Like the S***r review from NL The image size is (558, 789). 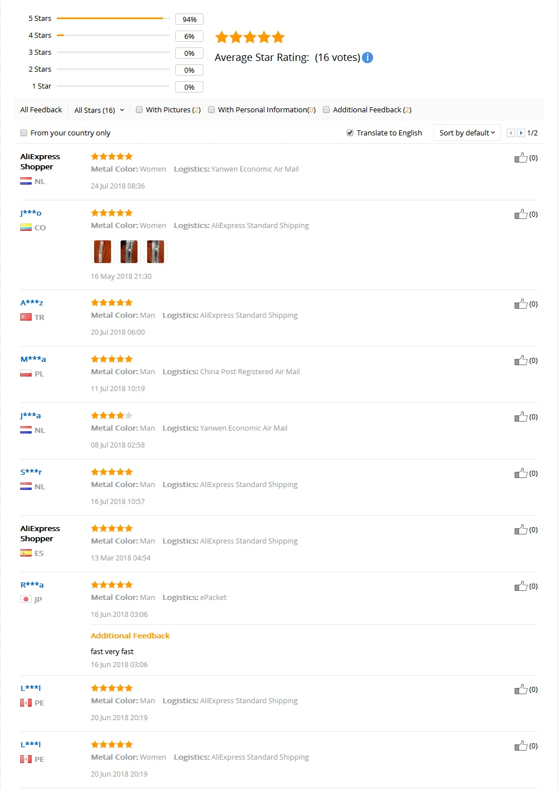click(521, 473)
